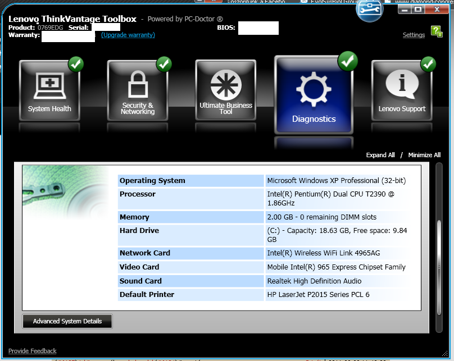Expand All sections
Viewport: 454px width, 361px height.
pos(380,155)
